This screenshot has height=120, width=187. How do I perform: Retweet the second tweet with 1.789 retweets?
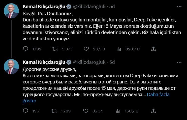point(54,111)
